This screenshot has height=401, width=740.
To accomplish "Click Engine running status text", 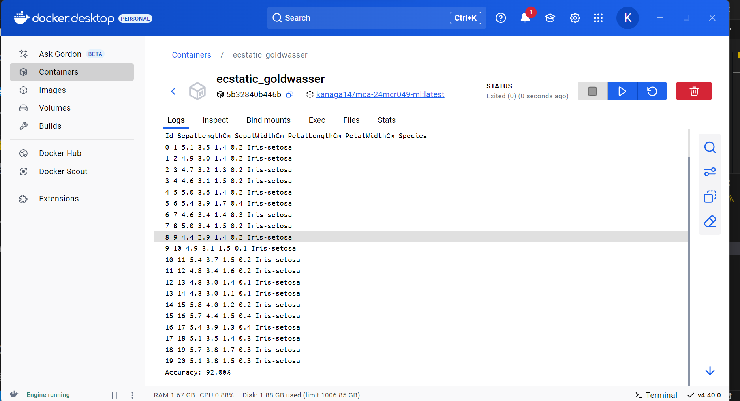I will click(48, 395).
